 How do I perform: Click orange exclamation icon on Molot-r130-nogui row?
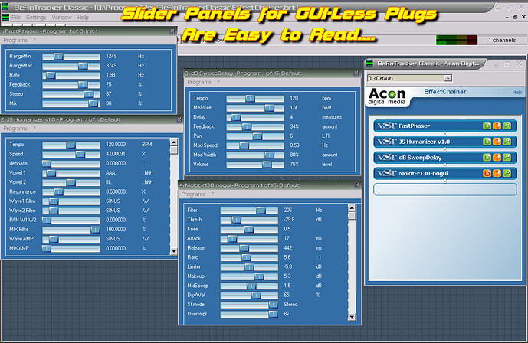click(x=497, y=173)
